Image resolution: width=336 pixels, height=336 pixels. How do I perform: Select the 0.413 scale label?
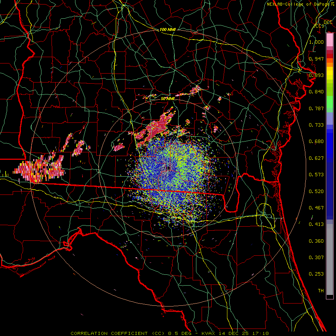[316, 224]
